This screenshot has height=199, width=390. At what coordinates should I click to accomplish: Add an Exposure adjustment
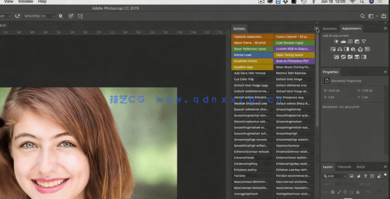click(357, 42)
